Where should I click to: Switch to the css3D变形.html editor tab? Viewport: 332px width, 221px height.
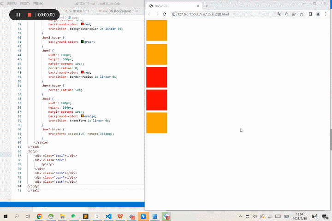click(x=77, y=11)
